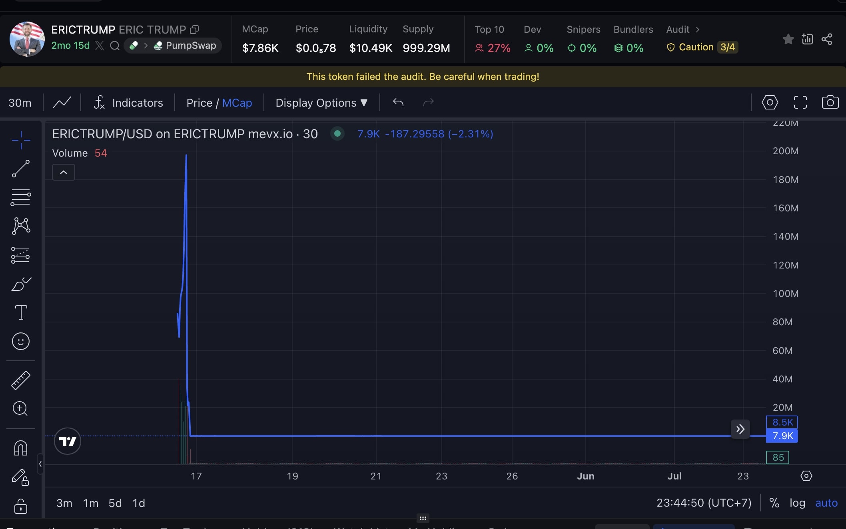Viewport: 846px width, 529px height.
Task: Expand the Audit details chevron
Action: [x=698, y=30]
